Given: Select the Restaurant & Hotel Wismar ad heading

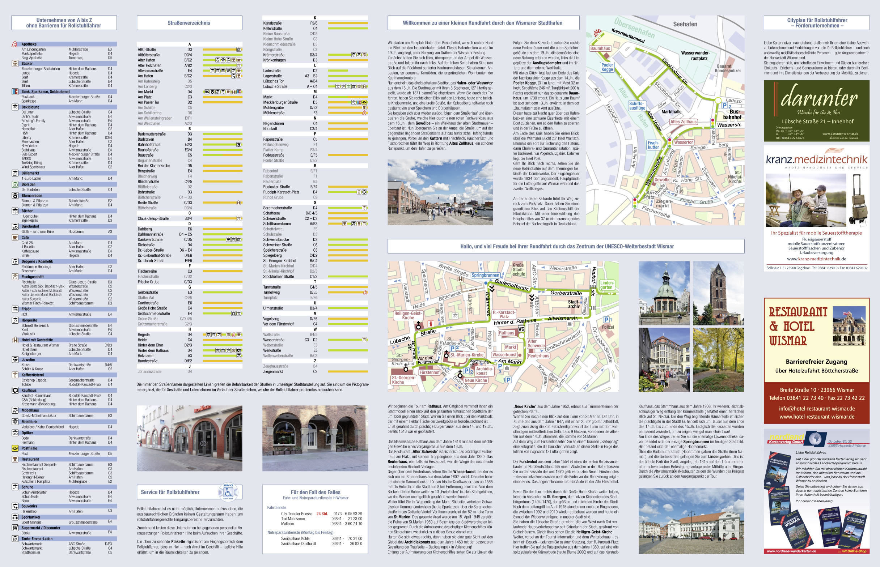Looking at the screenshot, I should tap(798, 327).
